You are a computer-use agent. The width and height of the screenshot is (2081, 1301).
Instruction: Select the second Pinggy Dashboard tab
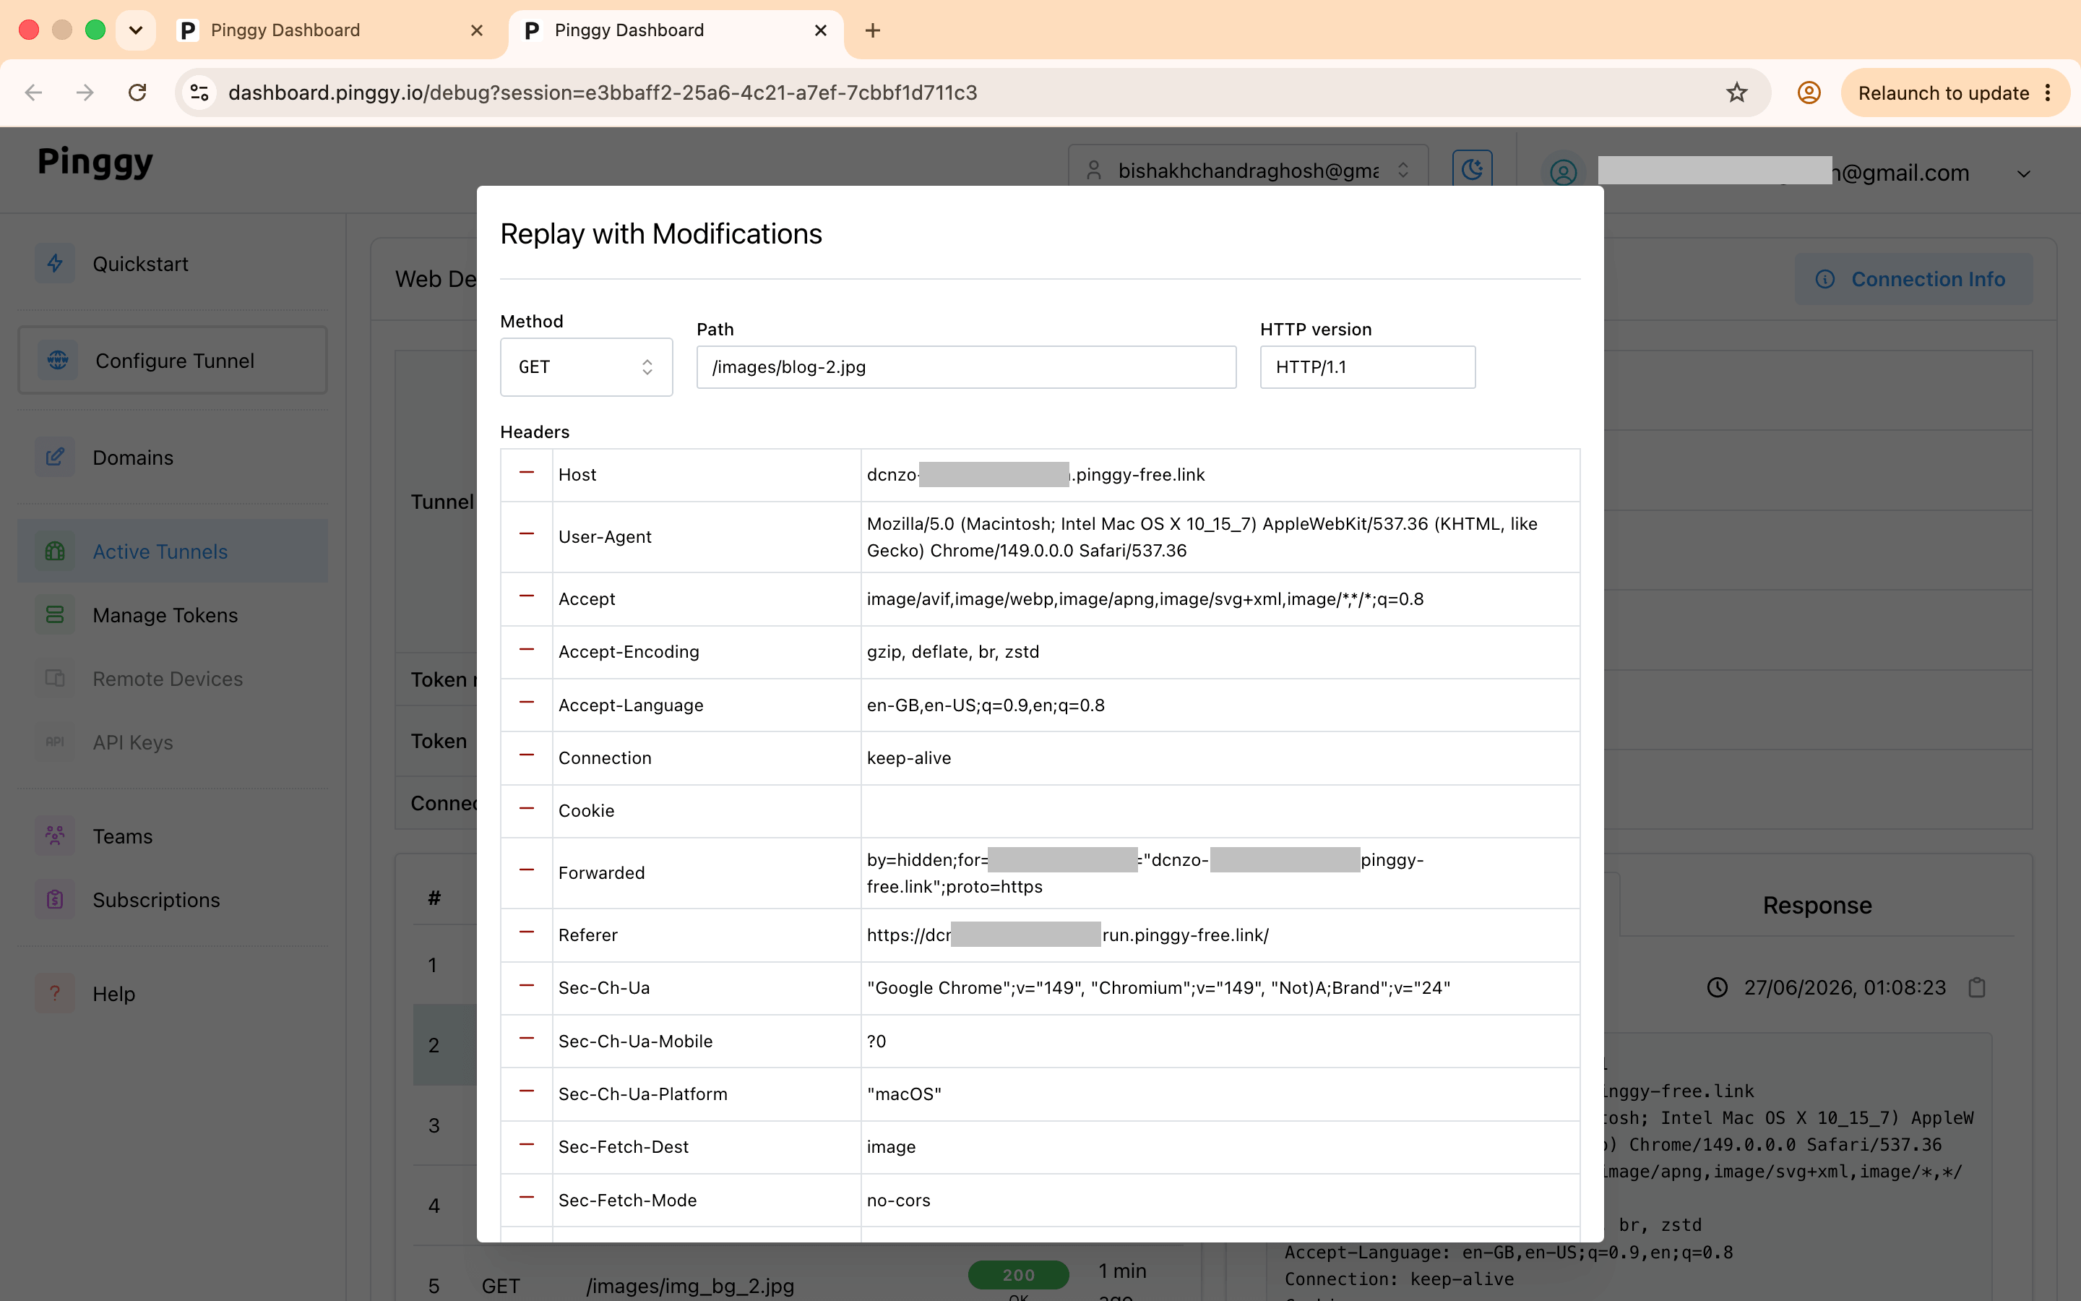click(675, 30)
